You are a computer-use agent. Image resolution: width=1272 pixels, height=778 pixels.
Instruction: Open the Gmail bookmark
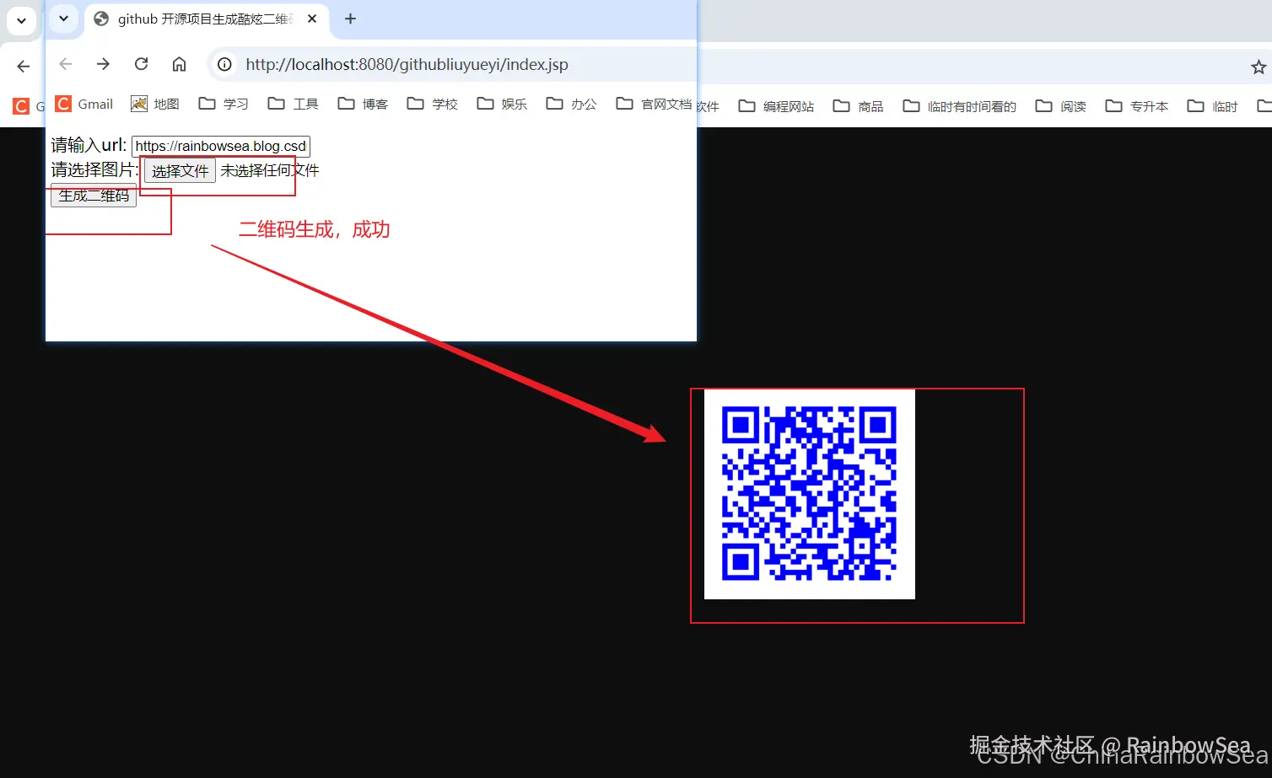pos(84,104)
